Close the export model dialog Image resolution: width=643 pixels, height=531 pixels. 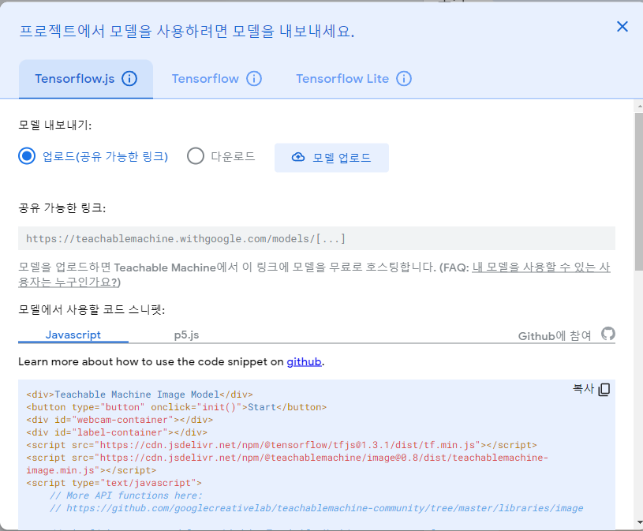[x=622, y=27]
